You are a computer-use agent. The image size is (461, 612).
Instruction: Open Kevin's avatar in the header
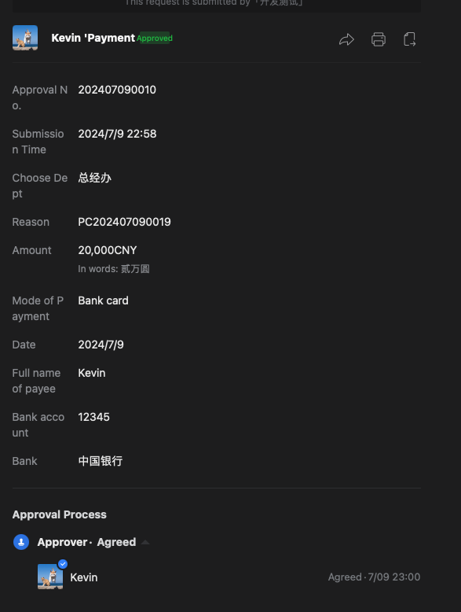click(25, 38)
